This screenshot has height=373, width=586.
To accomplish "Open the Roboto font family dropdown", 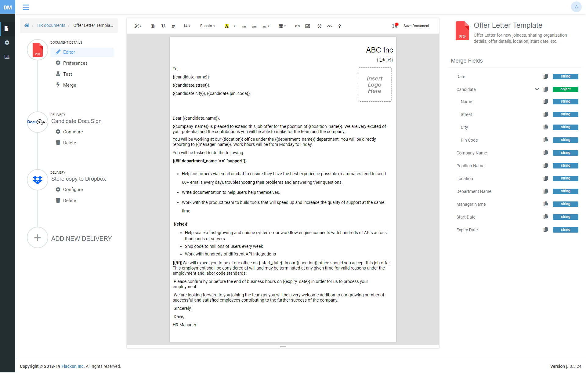I will 208,26.
